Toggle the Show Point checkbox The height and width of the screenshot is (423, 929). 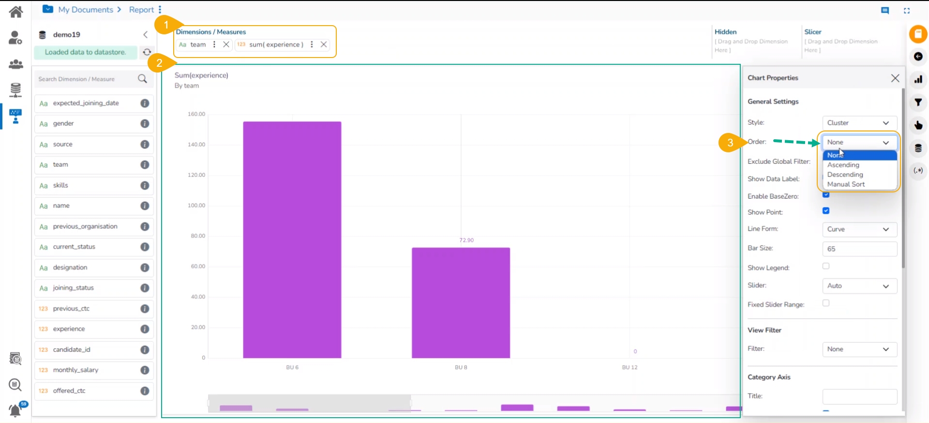[x=826, y=211]
